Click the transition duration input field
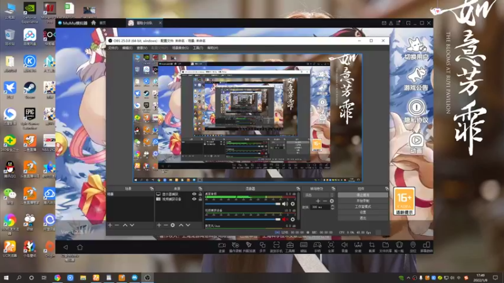 click(x=321, y=208)
